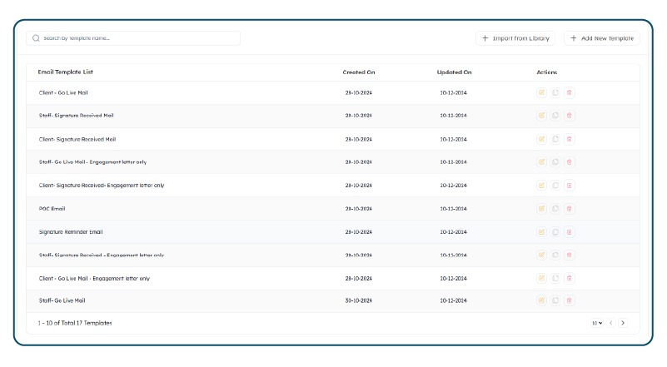This screenshot has height=367, width=667.
Task: Copy Client- Signature Received Mail template
Action: 555,139
